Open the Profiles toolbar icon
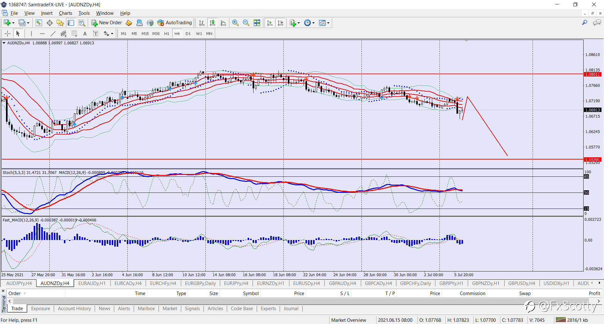Image resolution: width=604 pixels, height=324 pixels. 22,23
